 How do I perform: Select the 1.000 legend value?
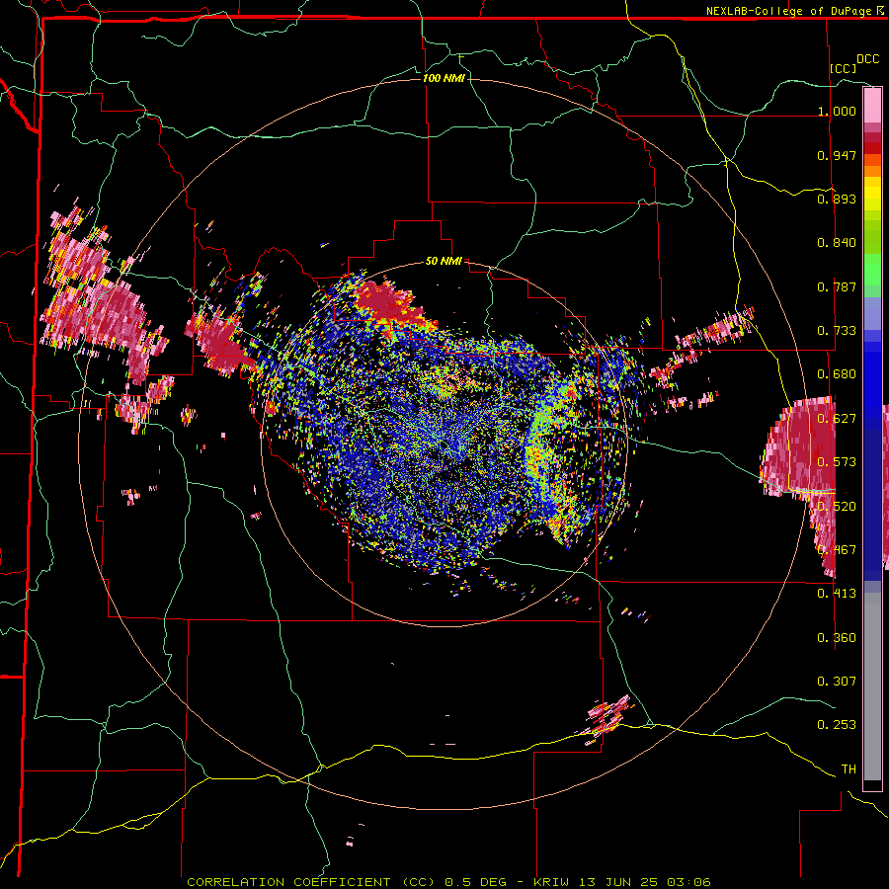pyautogui.click(x=837, y=111)
